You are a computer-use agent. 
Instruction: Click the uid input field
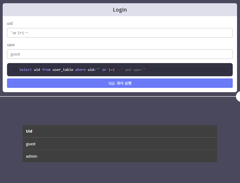tap(120, 33)
